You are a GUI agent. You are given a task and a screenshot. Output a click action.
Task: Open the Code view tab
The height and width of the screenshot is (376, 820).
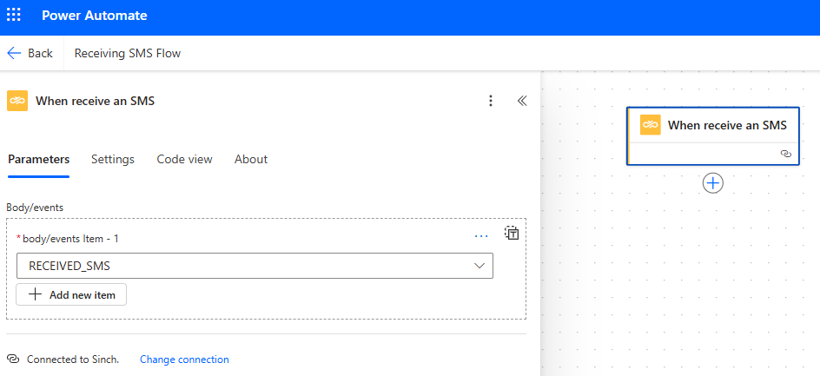coord(184,159)
